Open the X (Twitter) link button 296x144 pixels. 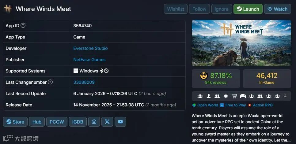107,122
